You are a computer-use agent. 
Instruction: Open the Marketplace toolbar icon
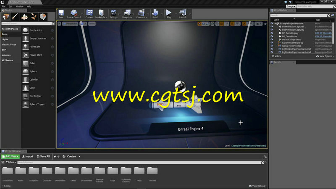click(x=101, y=13)
